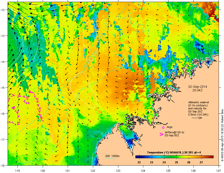Image resolution: width=224 pixels, height=173 pixels.
Task: Click the magenta drifters arrowhead legend marker
Action: [162, 134]
